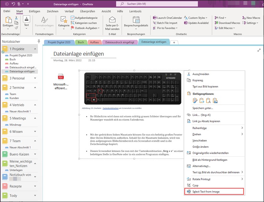Screen dimensions: 264x202
Task: Select Link zu Absatz kopieren
Action: 214,121
